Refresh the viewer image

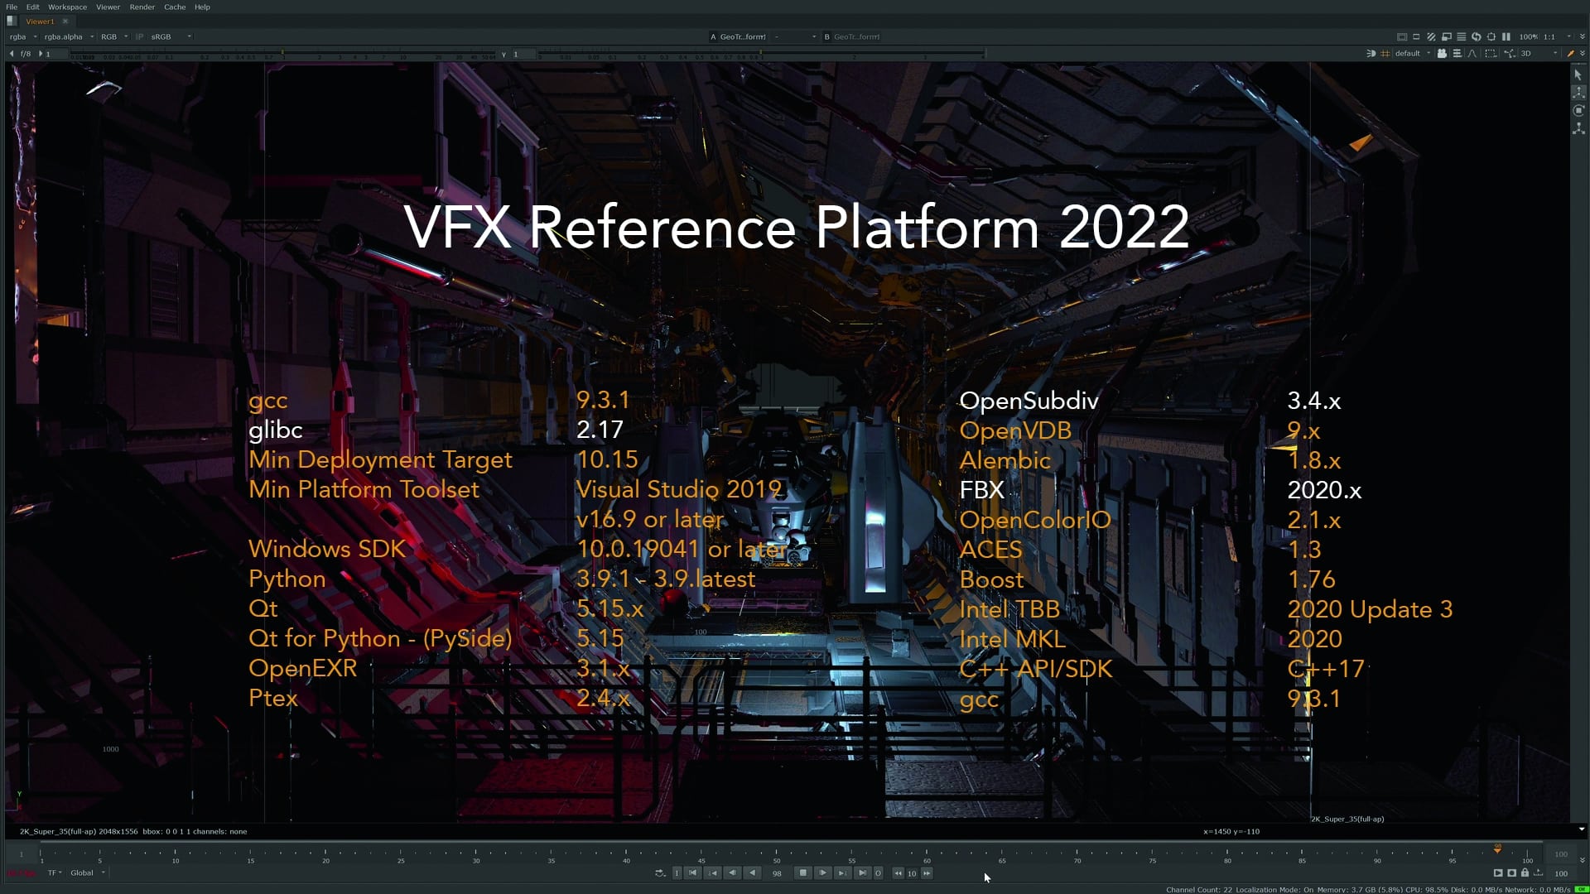tap(1476, 36)
